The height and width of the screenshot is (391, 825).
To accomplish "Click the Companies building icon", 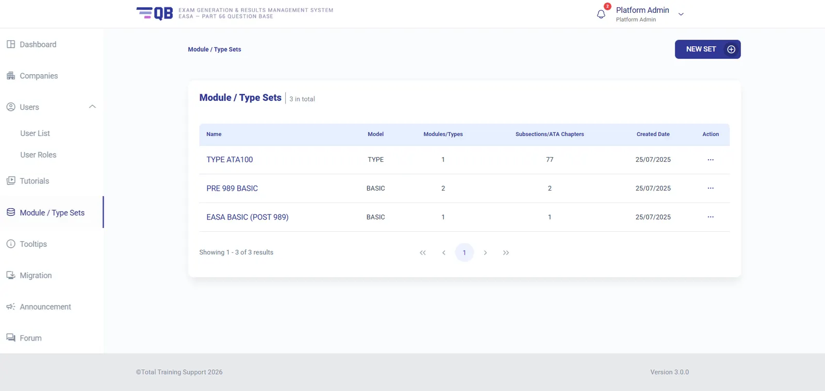I will (11, 76).
